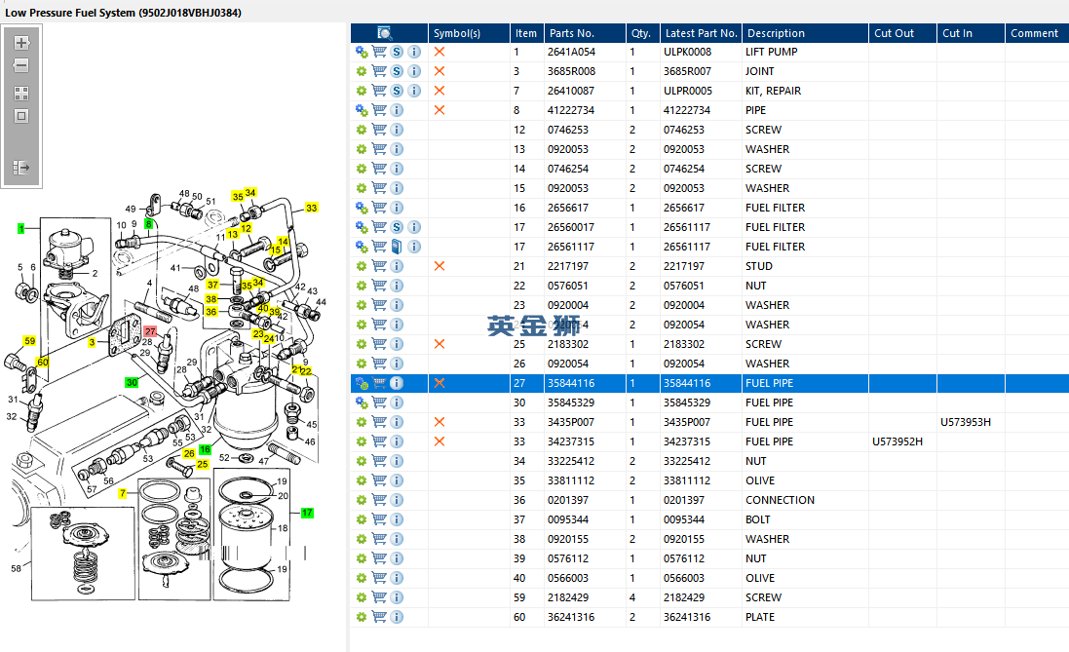Show info for BOLT 0095344
The height and width of the screenshot is (652, 1069).
pyautogui.click(x=397, y=519)
